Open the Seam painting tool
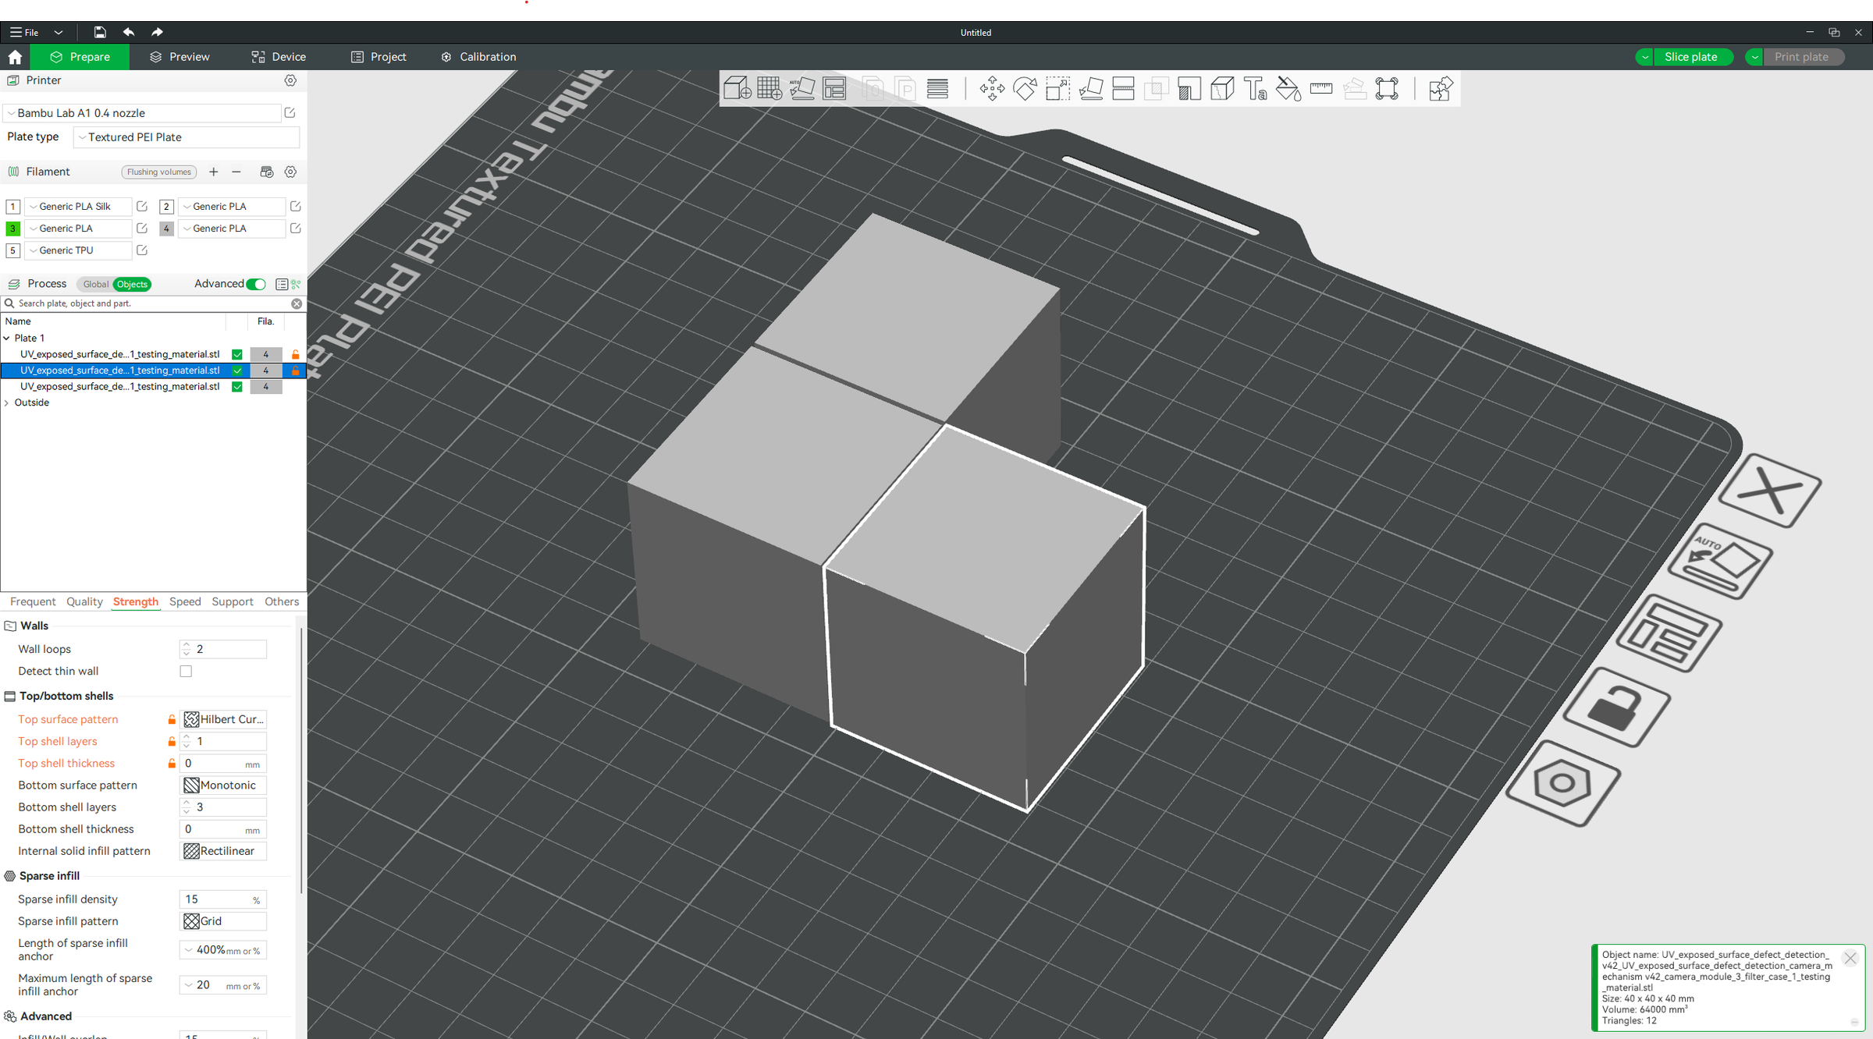1873x1039 pixels. (1222, 89)
